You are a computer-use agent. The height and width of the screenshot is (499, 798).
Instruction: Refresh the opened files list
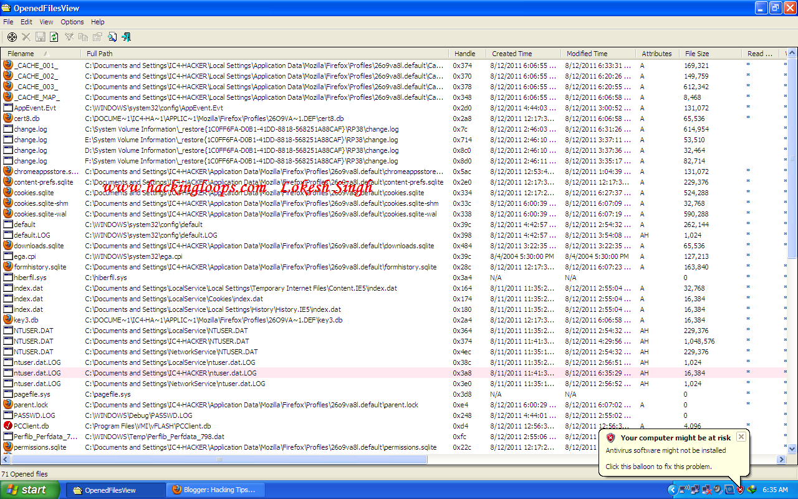pyautogui.click(x=54, y=37)
